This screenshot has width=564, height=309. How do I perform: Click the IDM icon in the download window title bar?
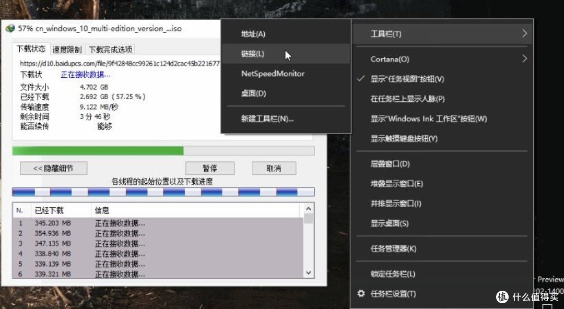10,28
